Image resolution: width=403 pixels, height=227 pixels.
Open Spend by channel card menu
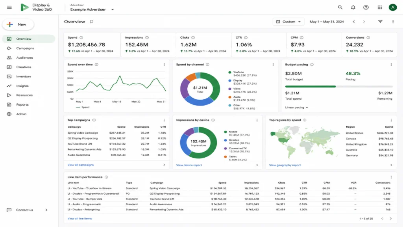(x=273, y=65)
